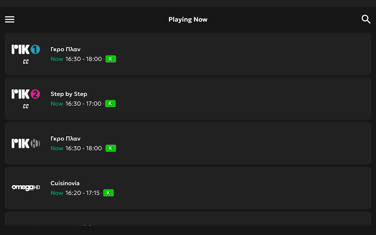Viewport: 376px width, 235px height.
Task: Click the green Now label for Step by Step
Action: click(x=57, y=104)
